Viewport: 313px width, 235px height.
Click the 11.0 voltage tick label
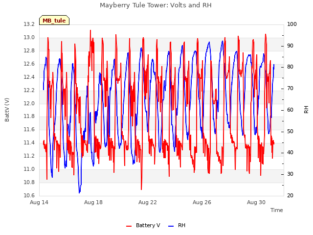point(29,169)
